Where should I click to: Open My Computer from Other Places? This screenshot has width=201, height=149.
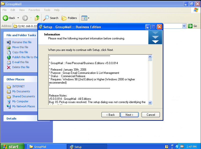coord(20,101)
